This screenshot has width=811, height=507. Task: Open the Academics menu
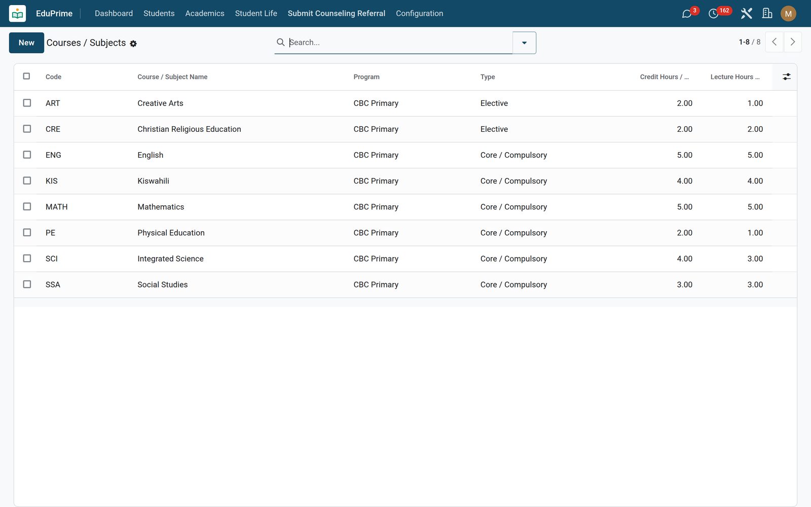[205, 14]
